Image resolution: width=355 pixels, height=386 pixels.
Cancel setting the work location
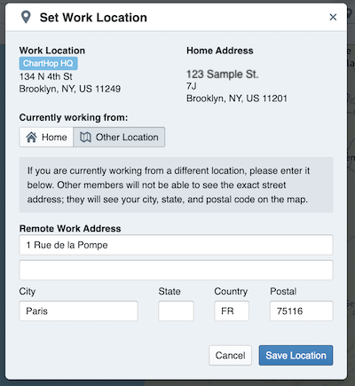(230, 355)
